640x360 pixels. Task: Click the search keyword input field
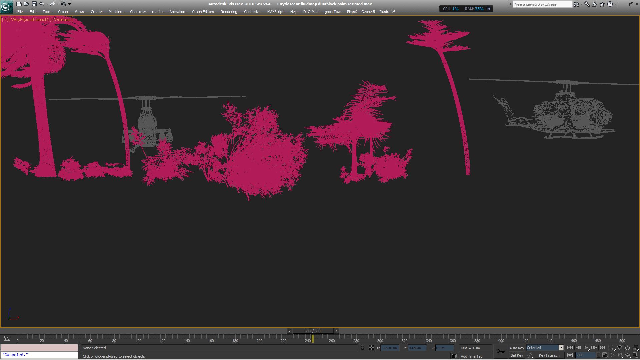(x=542, y=4)
